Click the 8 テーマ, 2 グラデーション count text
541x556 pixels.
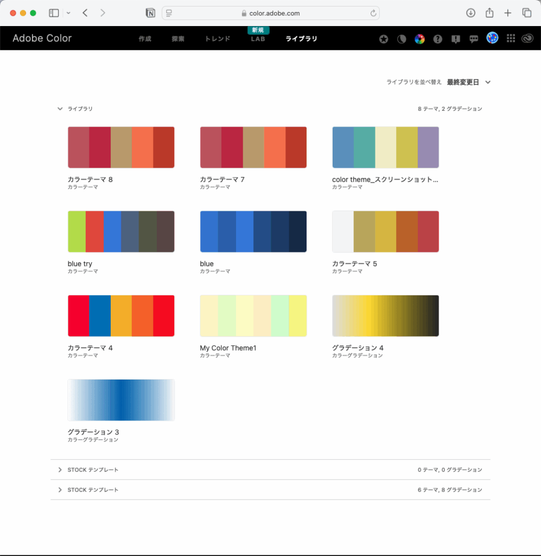(x=450, y=109)
